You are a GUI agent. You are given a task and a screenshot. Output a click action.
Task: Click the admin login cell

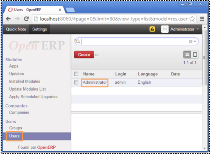tap(120, 82)
